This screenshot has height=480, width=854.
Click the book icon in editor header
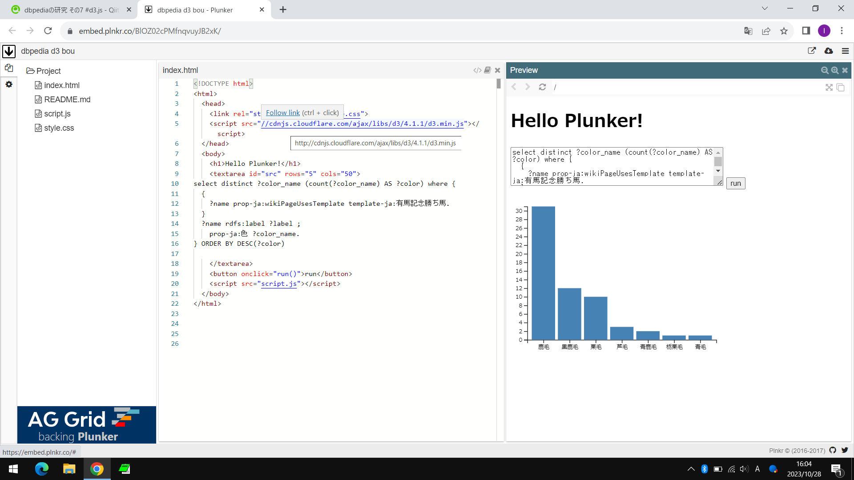click(487, 70)
